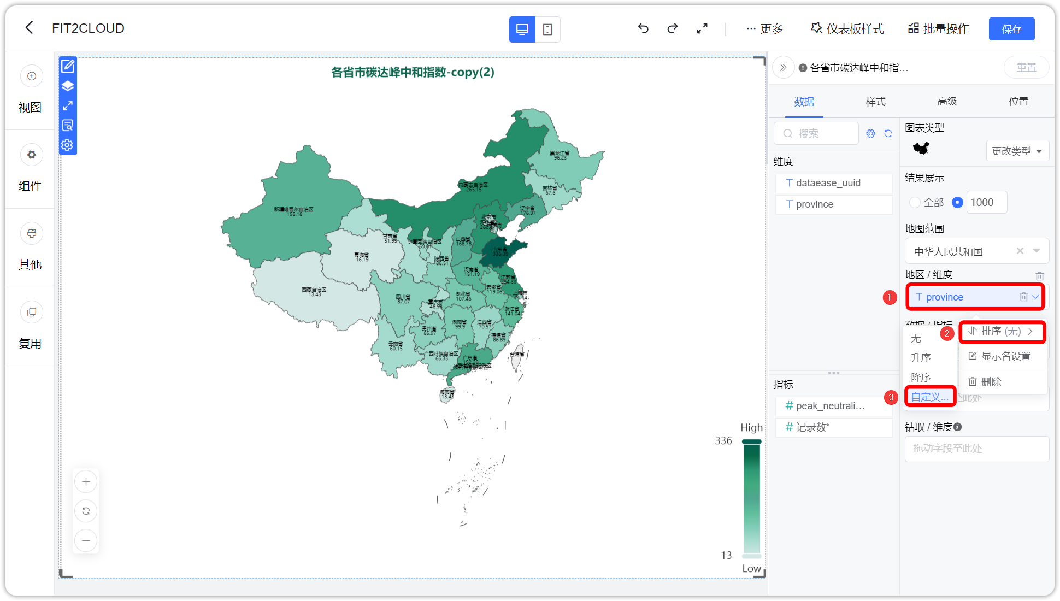1060x601 pixels.
Task: Click the 钻取 field drop area
Action: (x=976, y=449)
